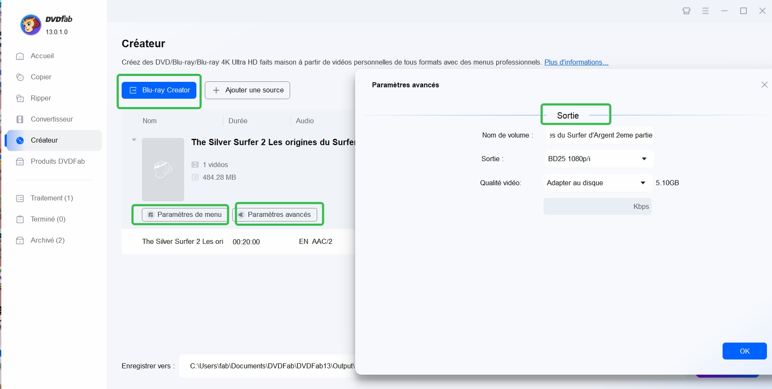Open the hamburger menu in title bar
Image resolution: width=772 pixels, height=389 pixels.
pyautogui.click(x=705, y=11)
